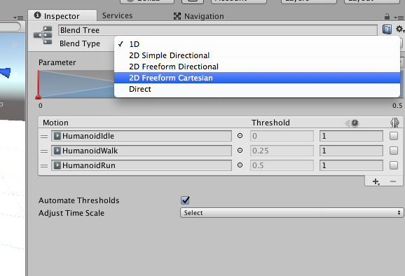405x276 pixels.
Task: Open object picker for HumanoidIdle motion
Action: tap(240, 135)
